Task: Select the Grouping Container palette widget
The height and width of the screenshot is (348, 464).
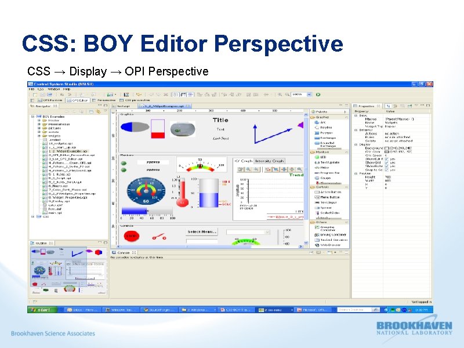Action: pyautogui.click(x=324, y=229)
